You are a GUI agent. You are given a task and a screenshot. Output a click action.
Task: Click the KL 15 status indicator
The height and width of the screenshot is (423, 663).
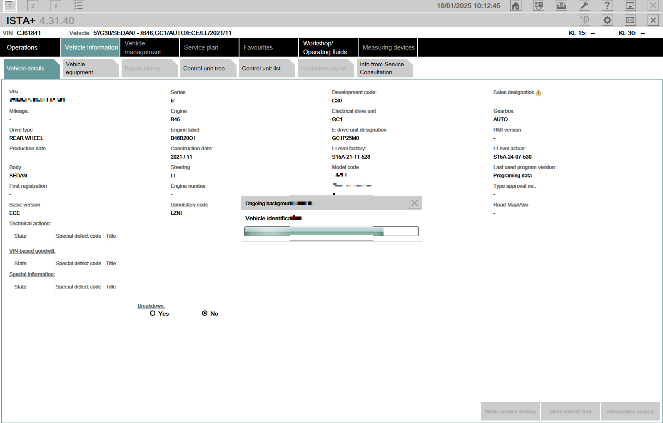tap(582, 33)
